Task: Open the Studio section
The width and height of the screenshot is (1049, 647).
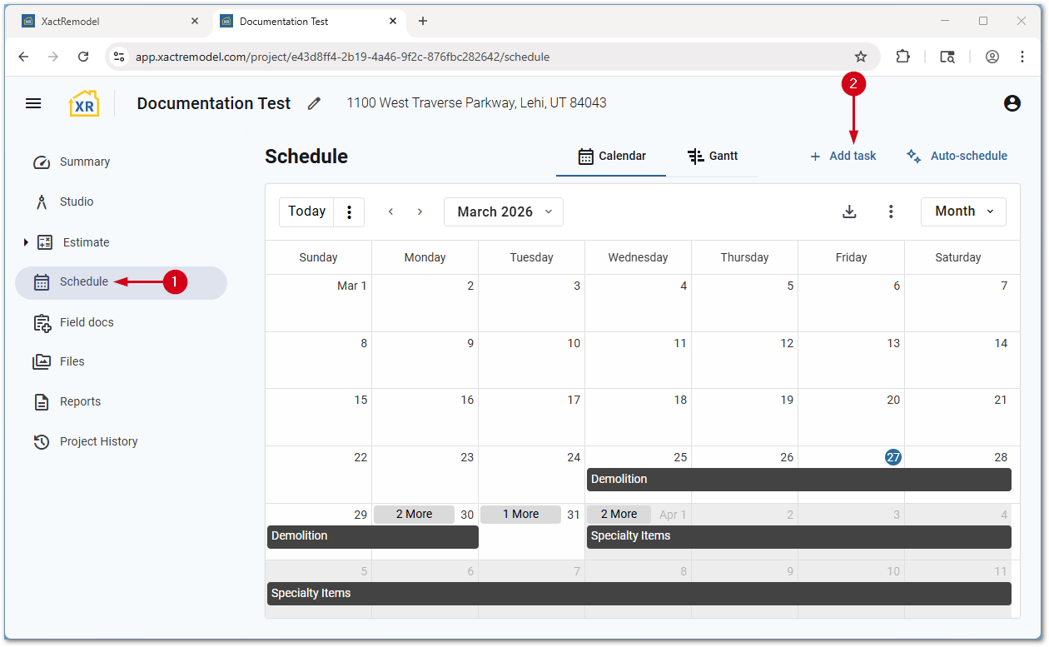Action: pyautogui.click(x=76, y=202)
